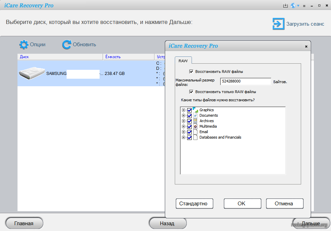
Task: Close the RAW settings dialog
Action: [306, 47]
